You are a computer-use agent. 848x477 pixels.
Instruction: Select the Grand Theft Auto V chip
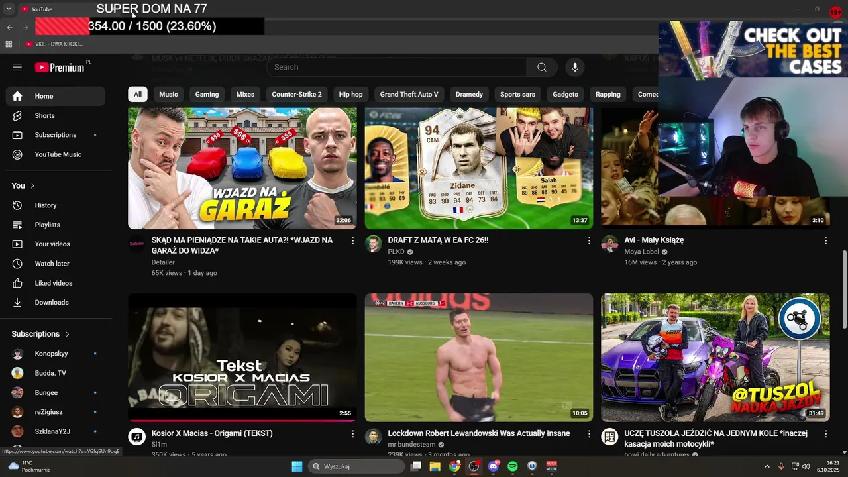(409, 94)
